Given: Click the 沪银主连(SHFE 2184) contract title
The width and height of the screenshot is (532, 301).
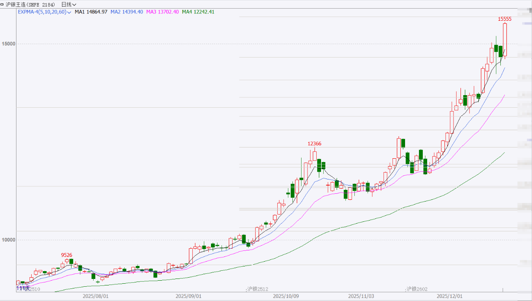Looking at the screenshot, I should 30,4.
